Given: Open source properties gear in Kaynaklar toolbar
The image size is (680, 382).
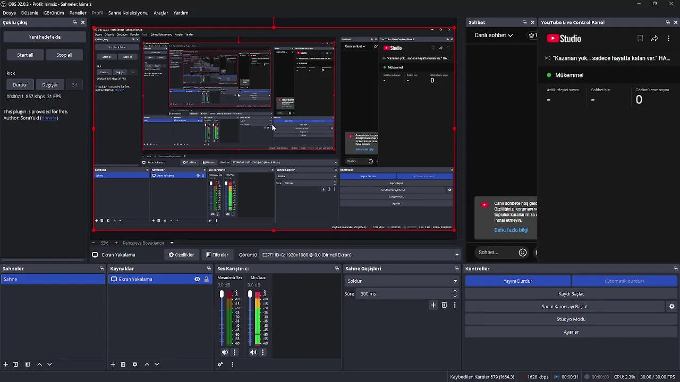Looking at the screenshot, I should coord(135,364).
